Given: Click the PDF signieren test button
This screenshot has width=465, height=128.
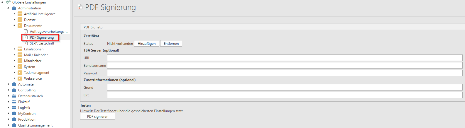Looking at the screenshot, I should coord(98,117).
